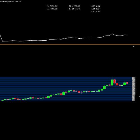Click the large red candle following the tallest green
This screenshot has width=140, height=140.
[115, 81]
